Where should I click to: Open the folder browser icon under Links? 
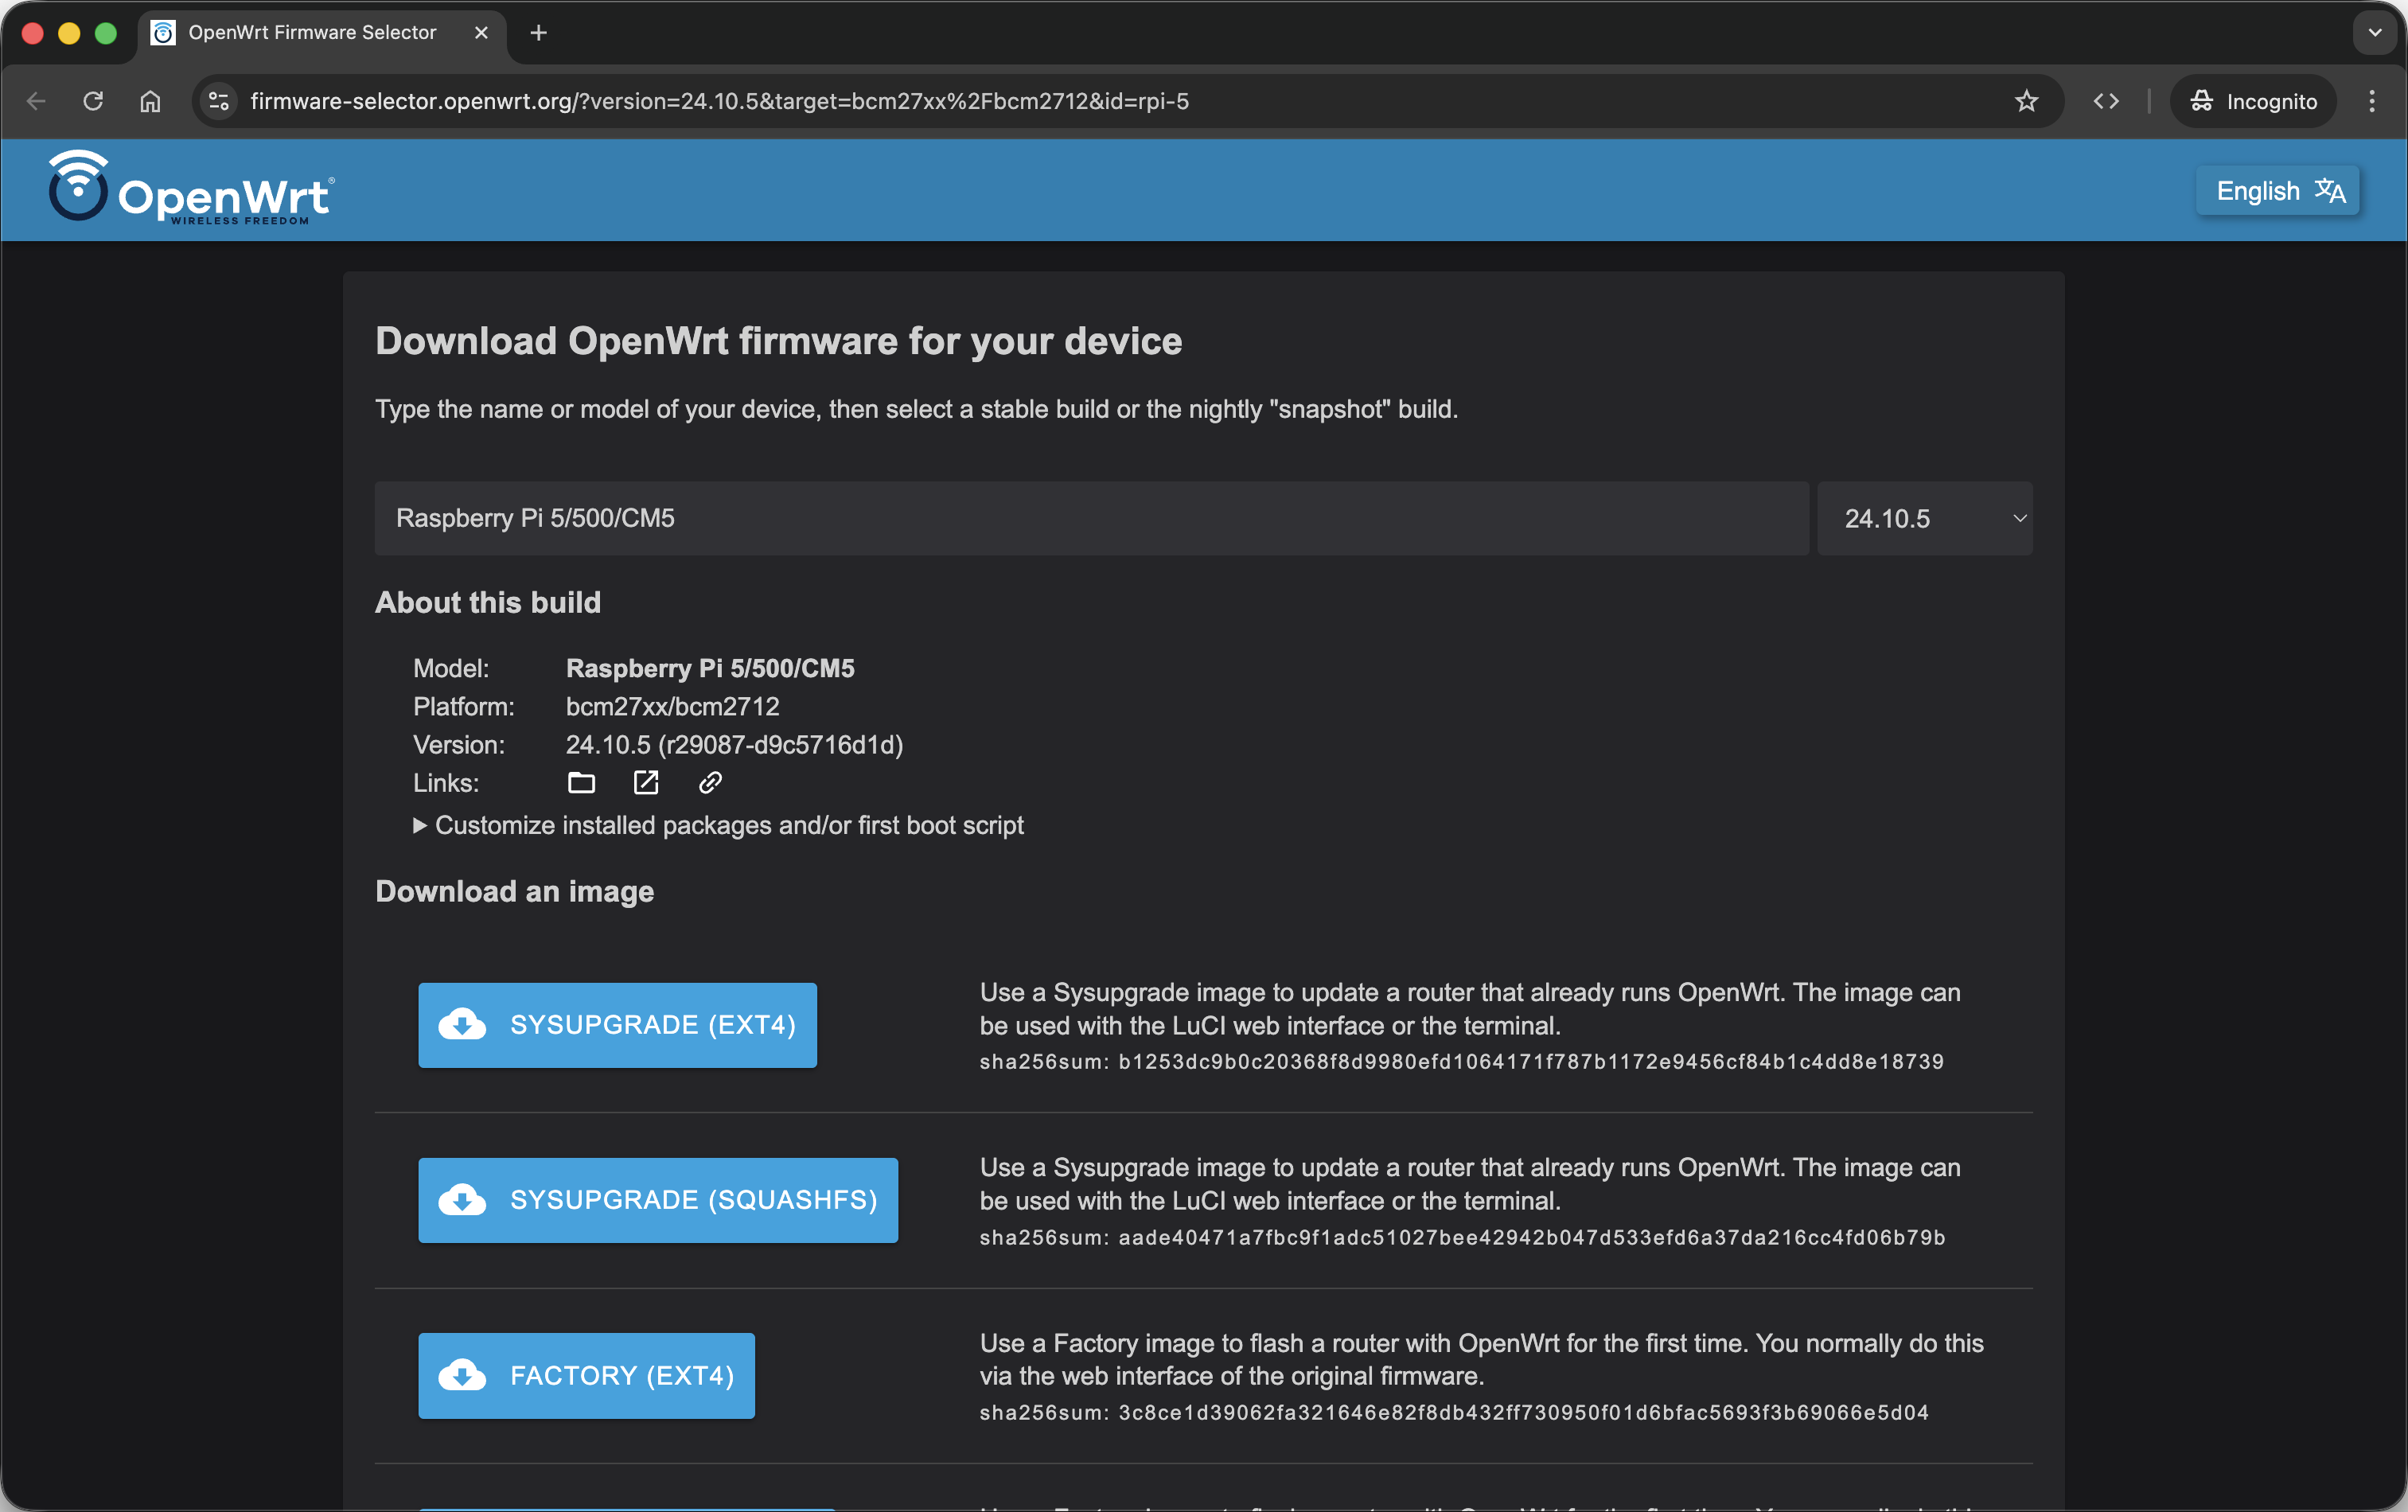pos(582,783)
